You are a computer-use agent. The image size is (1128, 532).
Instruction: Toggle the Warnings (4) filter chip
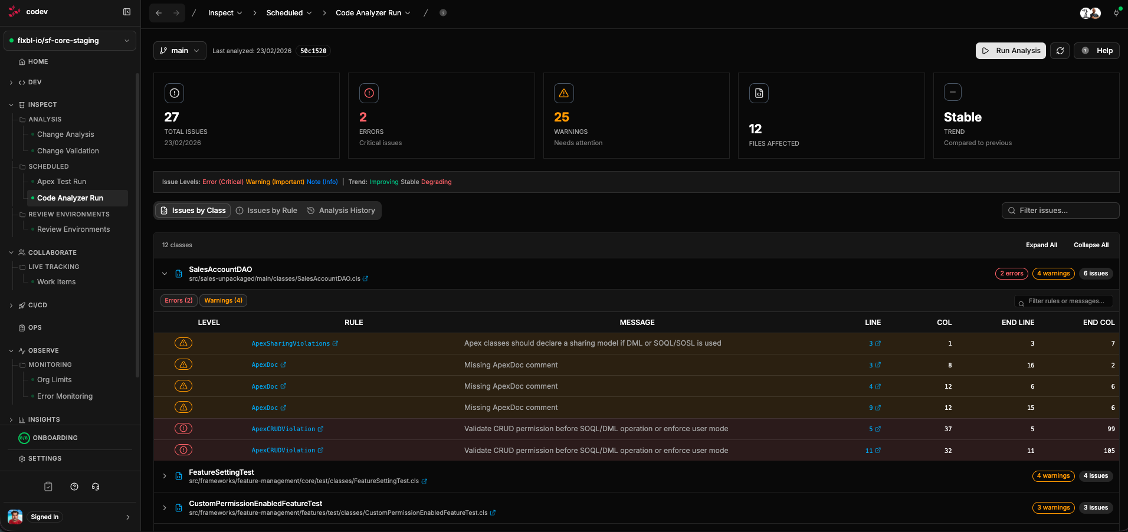(223, 300)
